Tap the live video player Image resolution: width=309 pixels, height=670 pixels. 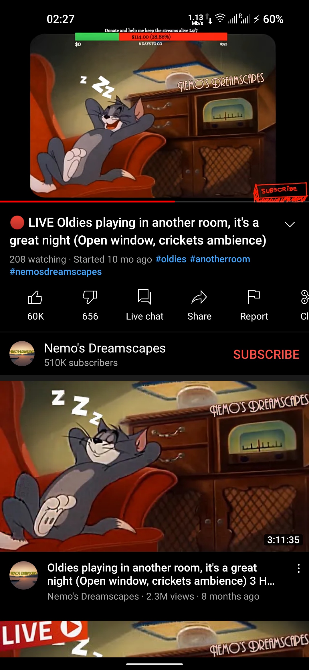pyautogui.click(x=154, y=115)
